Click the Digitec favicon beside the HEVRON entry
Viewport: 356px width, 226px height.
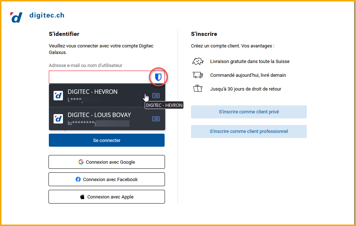pos(58,96)
